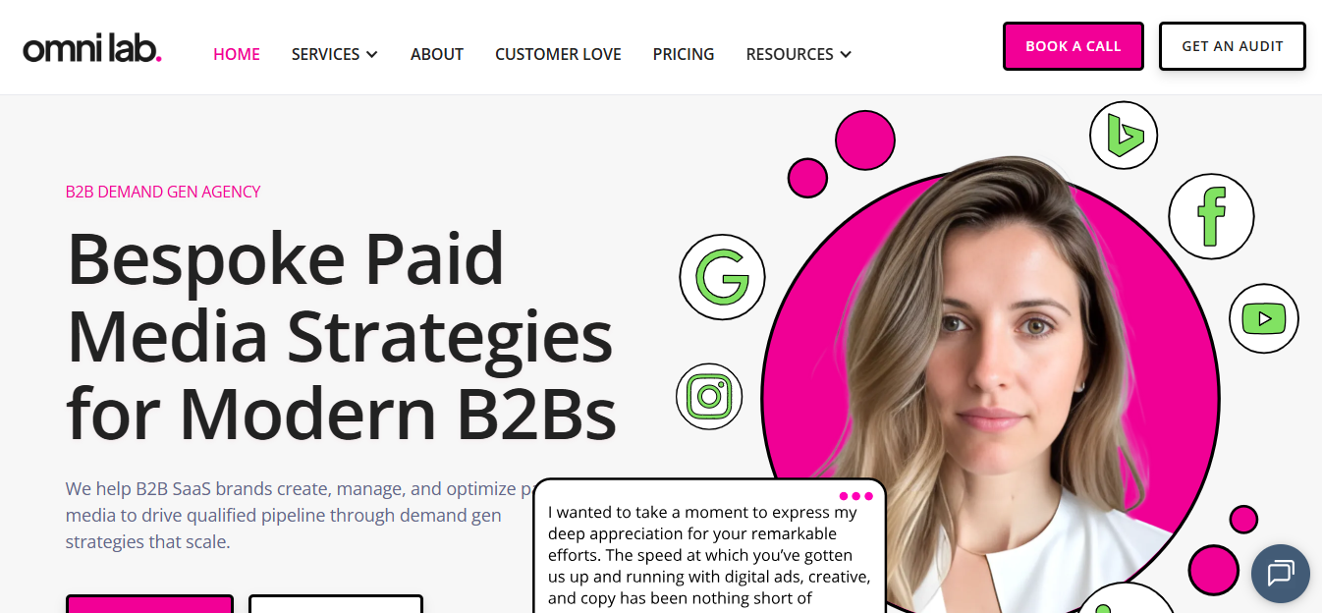
Task: Click the Google G icon bubble
Action: pyautogui.click(x=722, y=277)
